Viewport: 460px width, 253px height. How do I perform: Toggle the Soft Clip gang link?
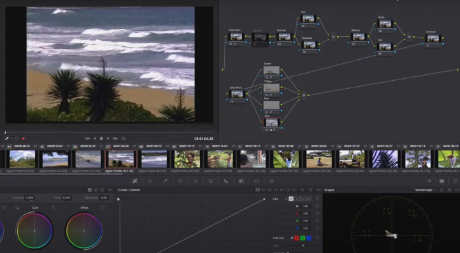click(292, 238)
